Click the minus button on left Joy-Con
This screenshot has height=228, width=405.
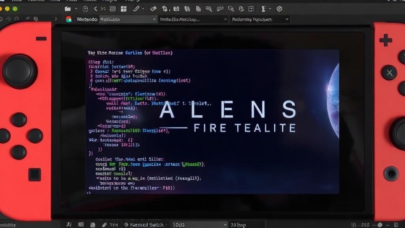pos(41,39)
